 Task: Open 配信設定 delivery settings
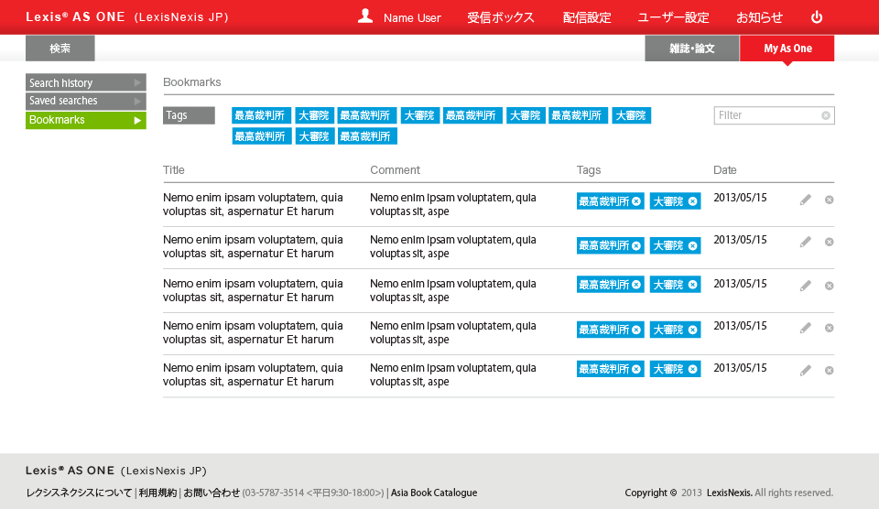pos(587,17)
